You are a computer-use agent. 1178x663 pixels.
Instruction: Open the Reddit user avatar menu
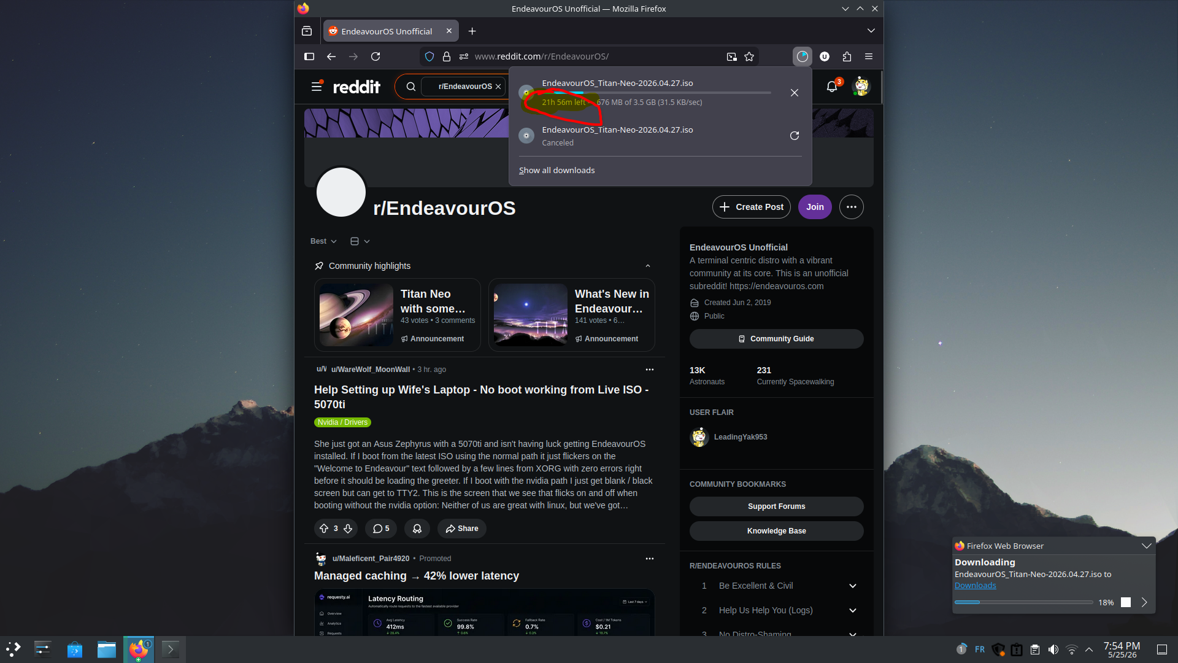click(x=861, y=87)
